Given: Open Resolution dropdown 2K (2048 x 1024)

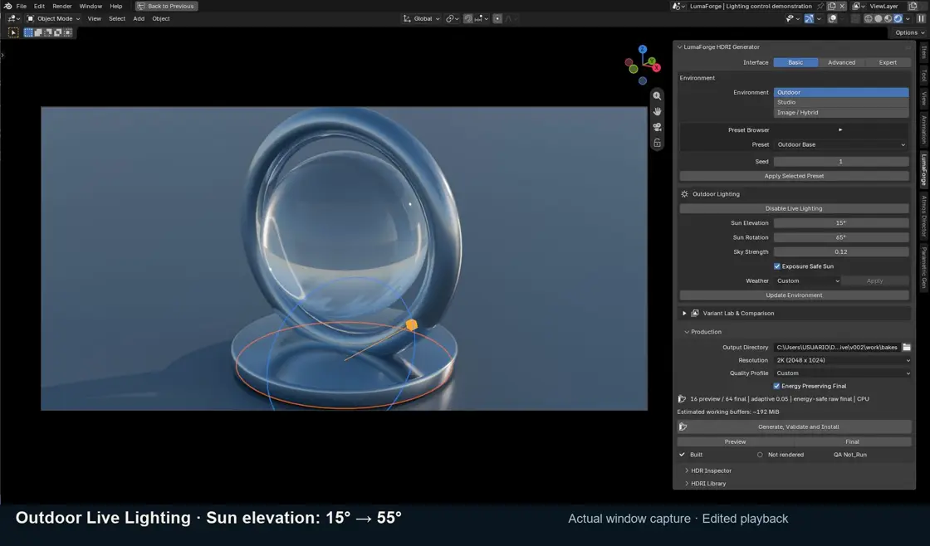Looking at the screenshot, I should pyautogui.click(x=842, y=360).
